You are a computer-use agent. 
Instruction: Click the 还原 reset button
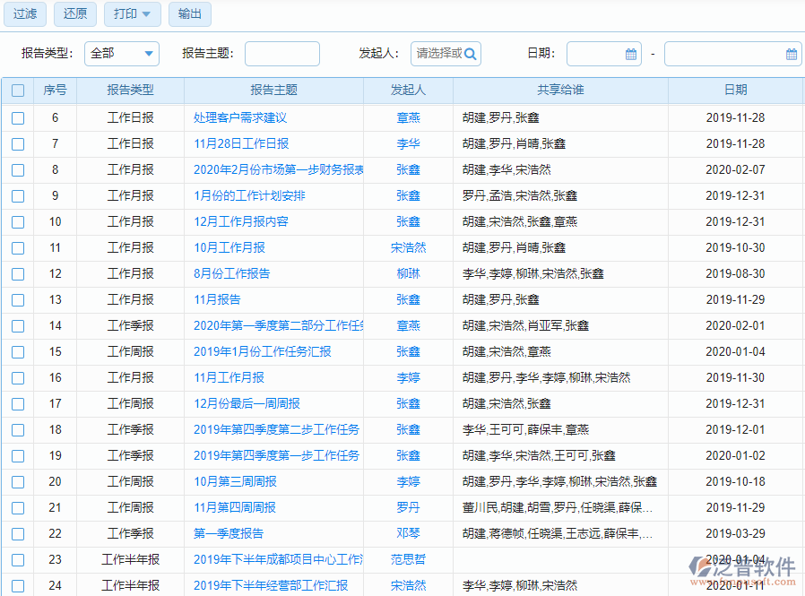pyautogui.click(x=74, y=14)
